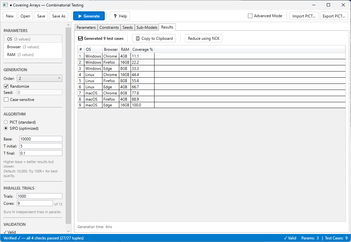Viewport: 351px width, 242px height.
Task: Click the Help question mark icon
Action: pos(115,16)
